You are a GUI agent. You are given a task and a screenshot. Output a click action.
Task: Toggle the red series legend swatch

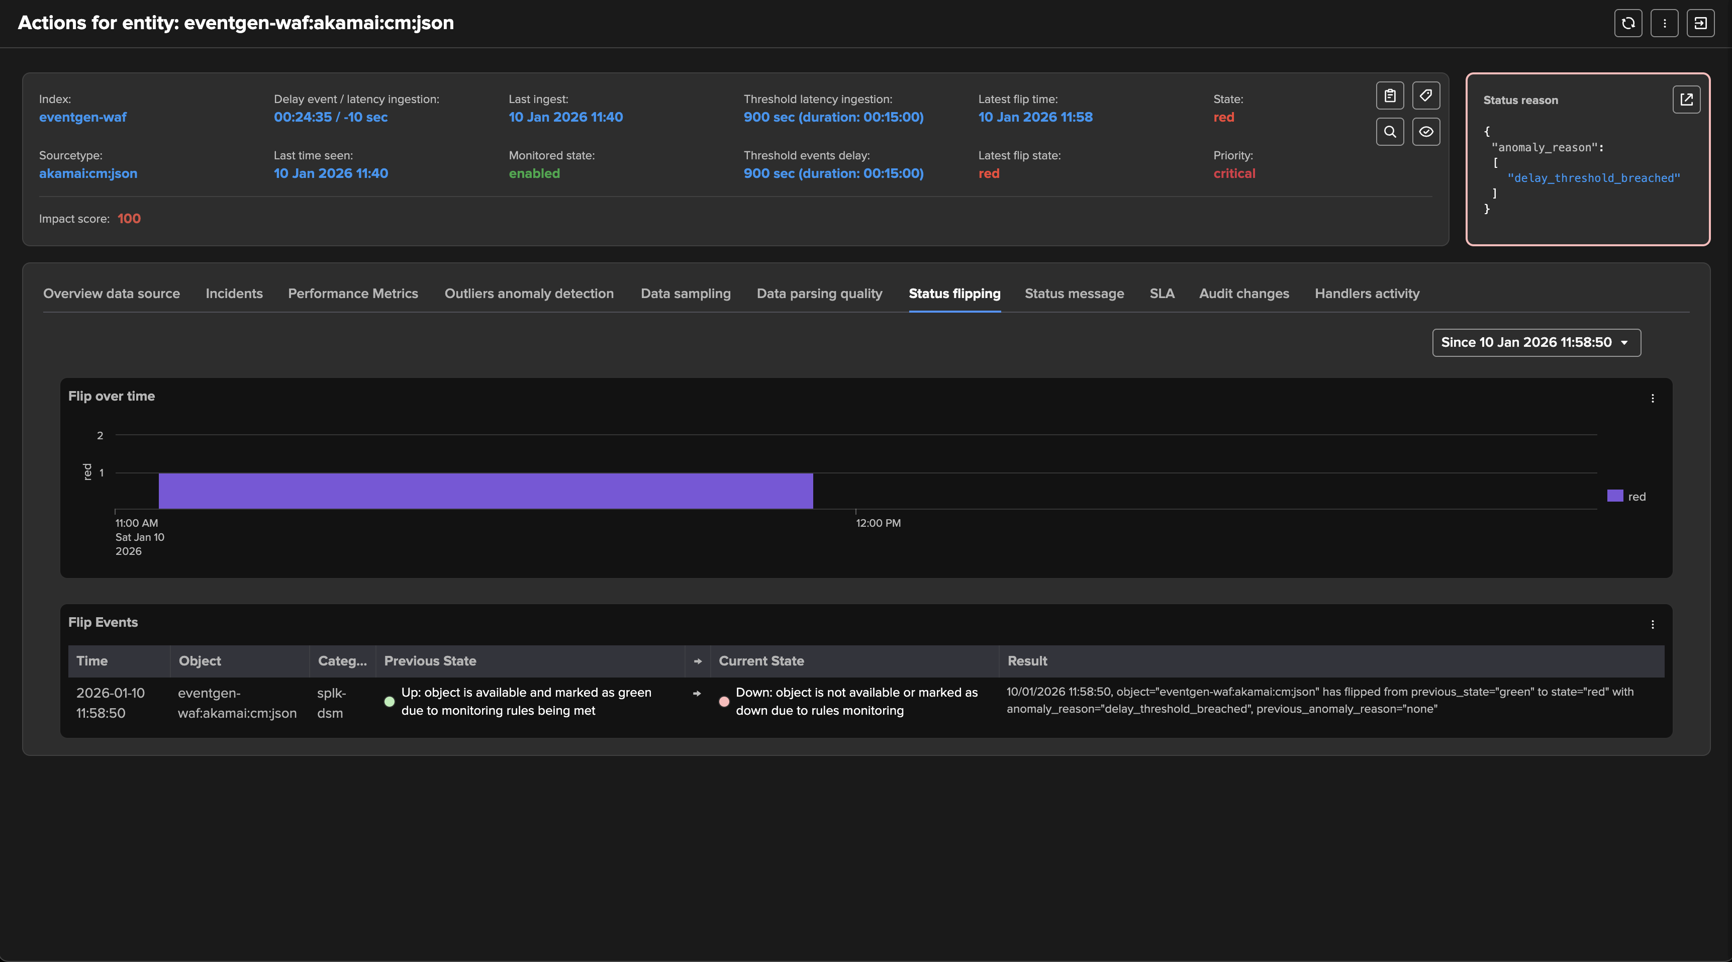point(1614,496)
